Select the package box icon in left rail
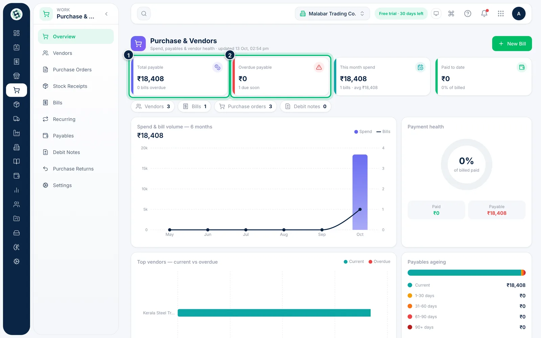Image resolution: width=541 pixels, height=338 pixels. pyautogui.click(x=16, y=104)
